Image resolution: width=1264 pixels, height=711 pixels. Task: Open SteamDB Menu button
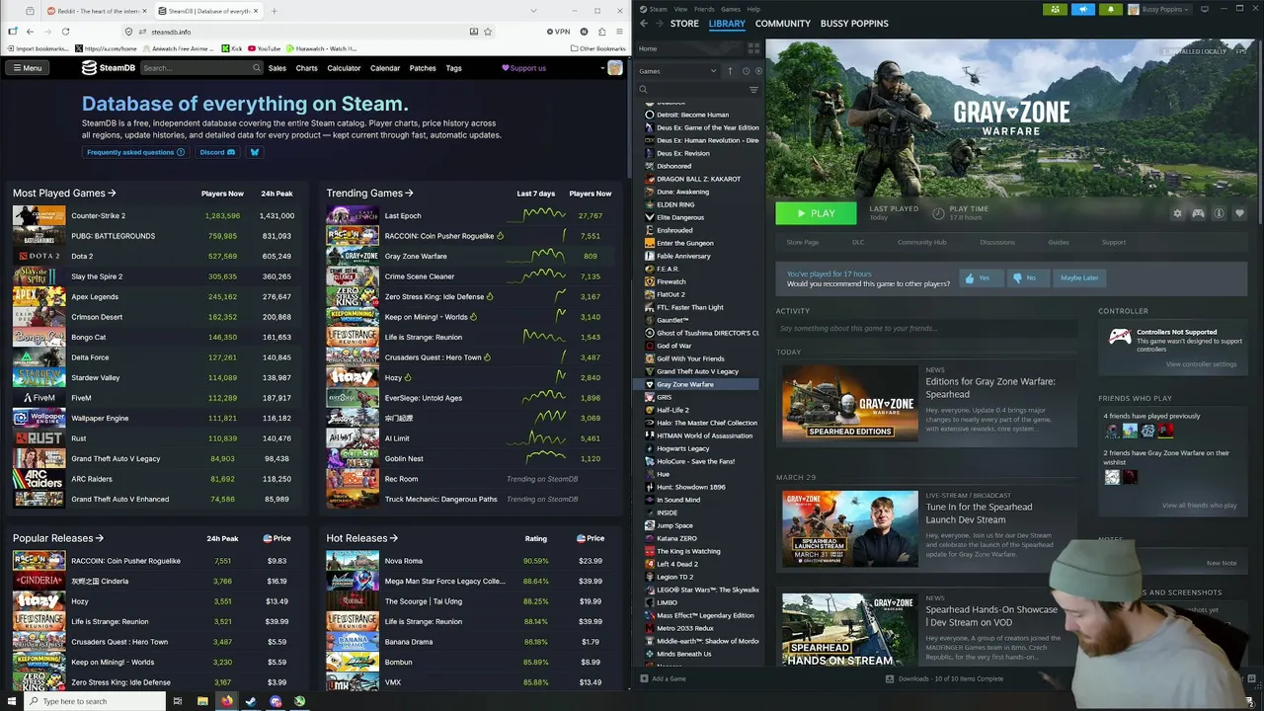[28, 68]
